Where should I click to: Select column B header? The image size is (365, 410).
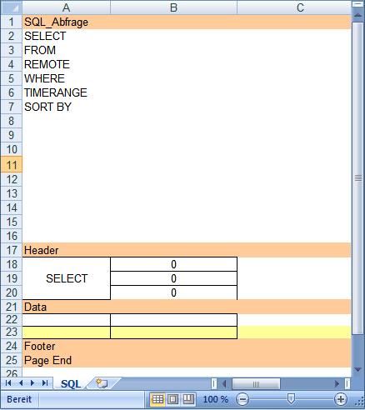pyautogui.click(x=173, y=7)
